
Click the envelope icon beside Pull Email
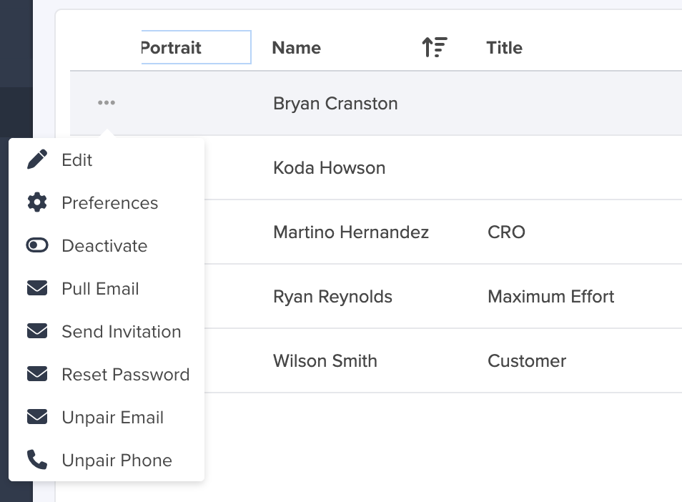37,288
